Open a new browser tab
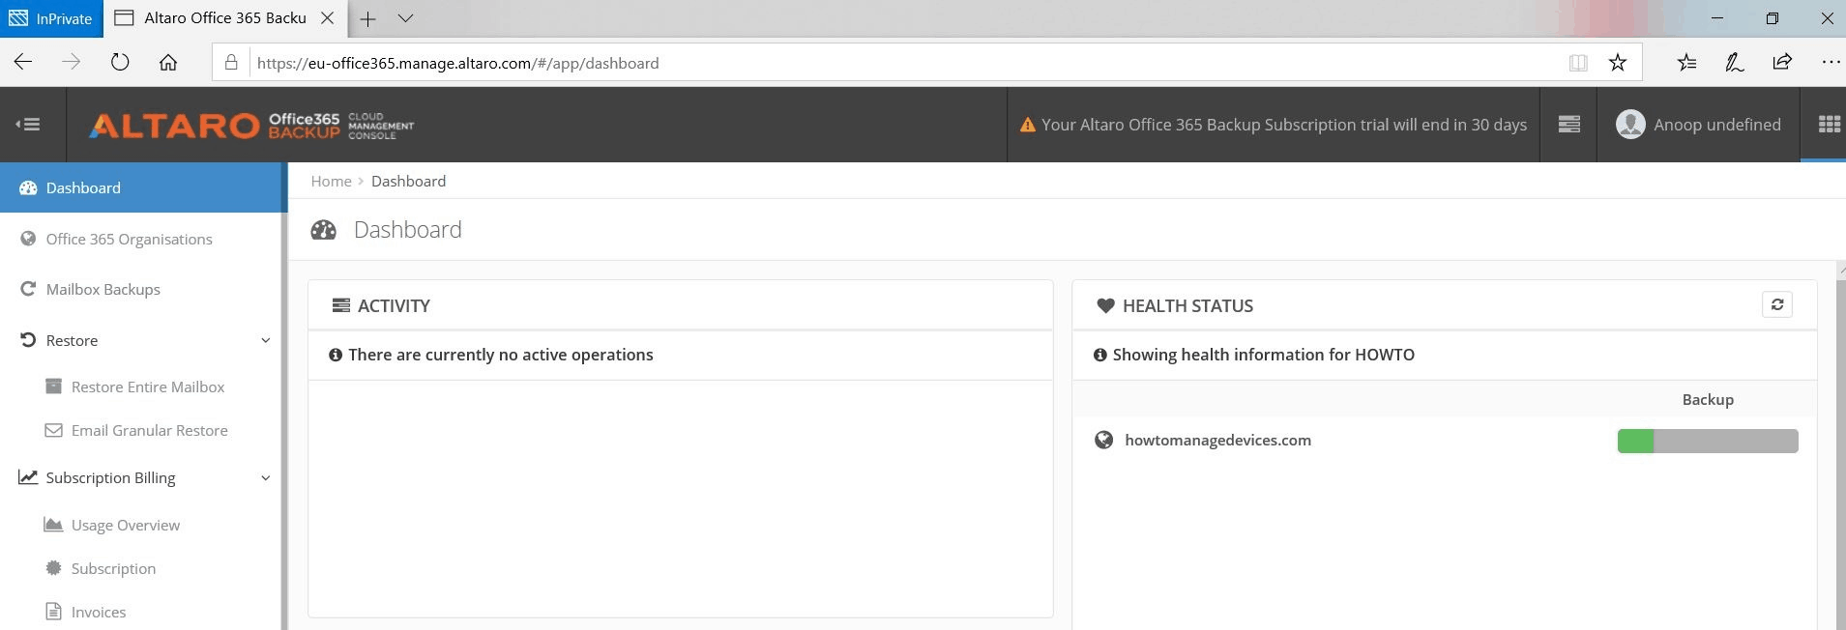The image size is (1846, 630). (367, 18)
